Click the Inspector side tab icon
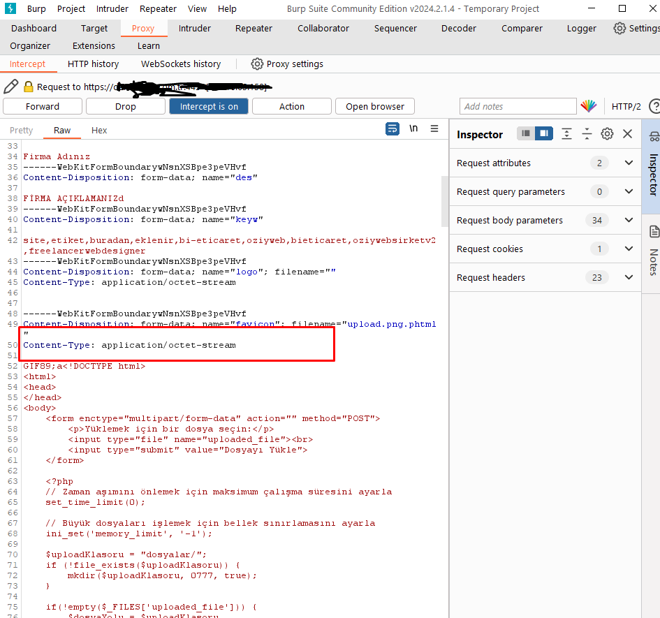The image size is (660, 618). (654, 136)
